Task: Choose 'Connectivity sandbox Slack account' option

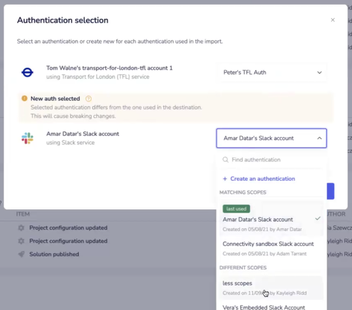Action: 268,244
